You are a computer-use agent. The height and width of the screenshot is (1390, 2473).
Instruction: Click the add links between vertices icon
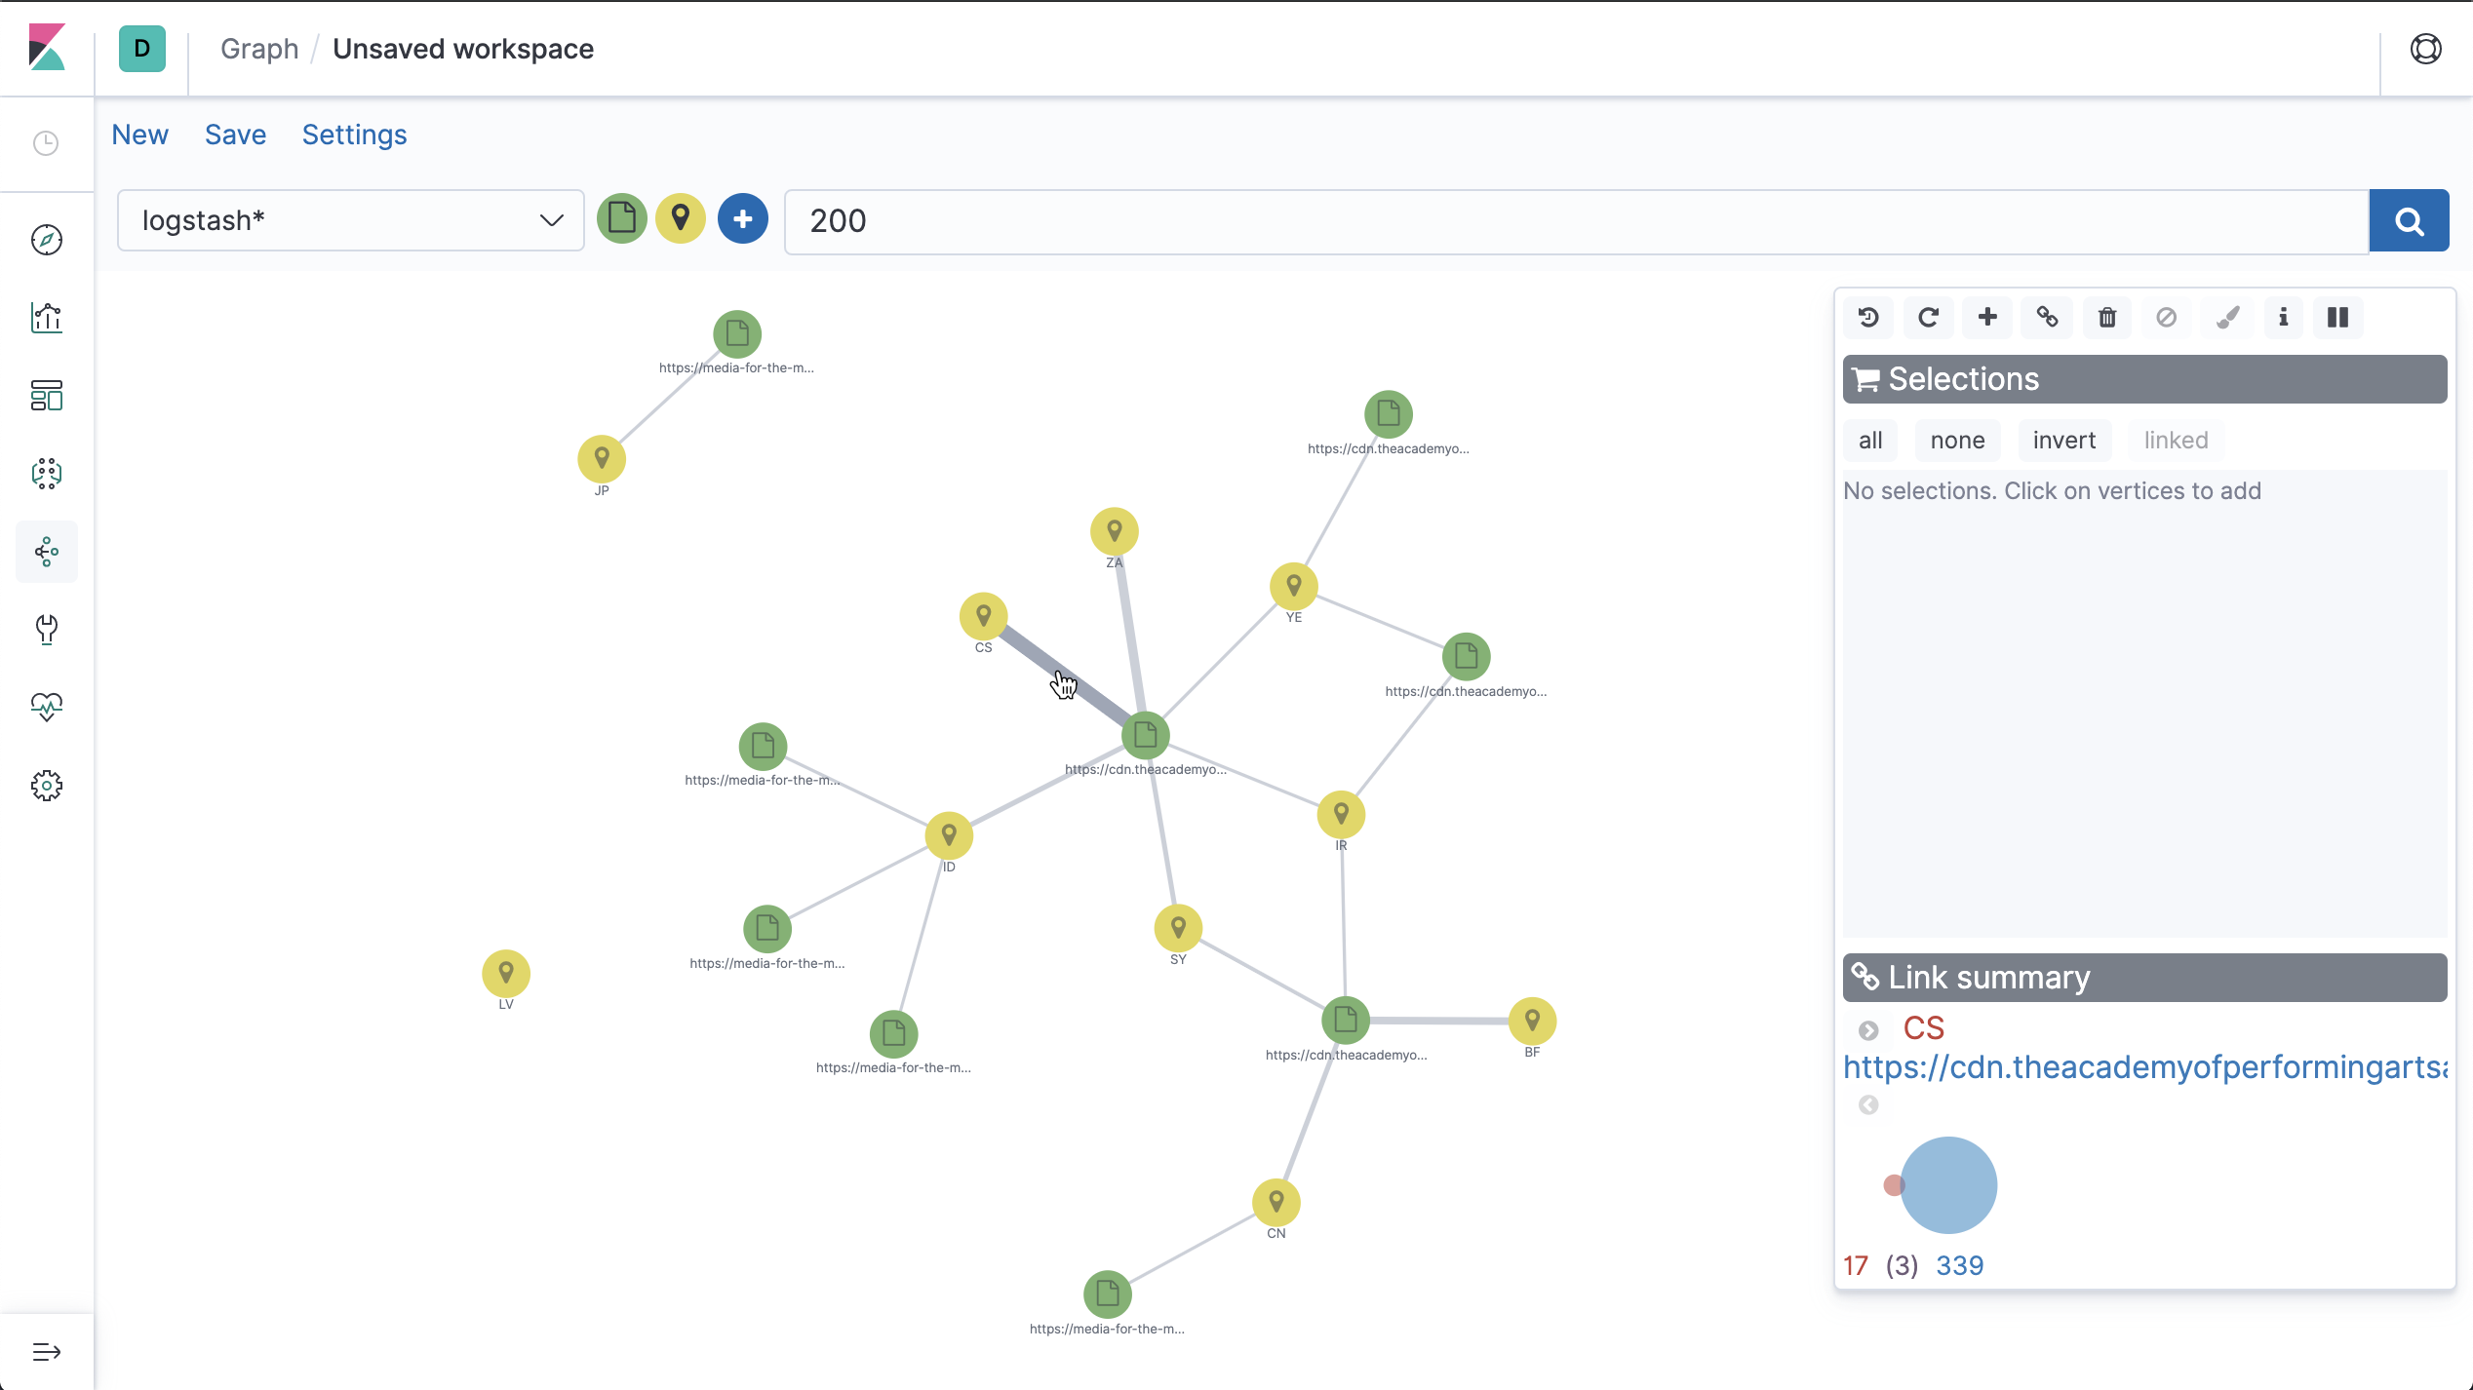(2047, 317)
